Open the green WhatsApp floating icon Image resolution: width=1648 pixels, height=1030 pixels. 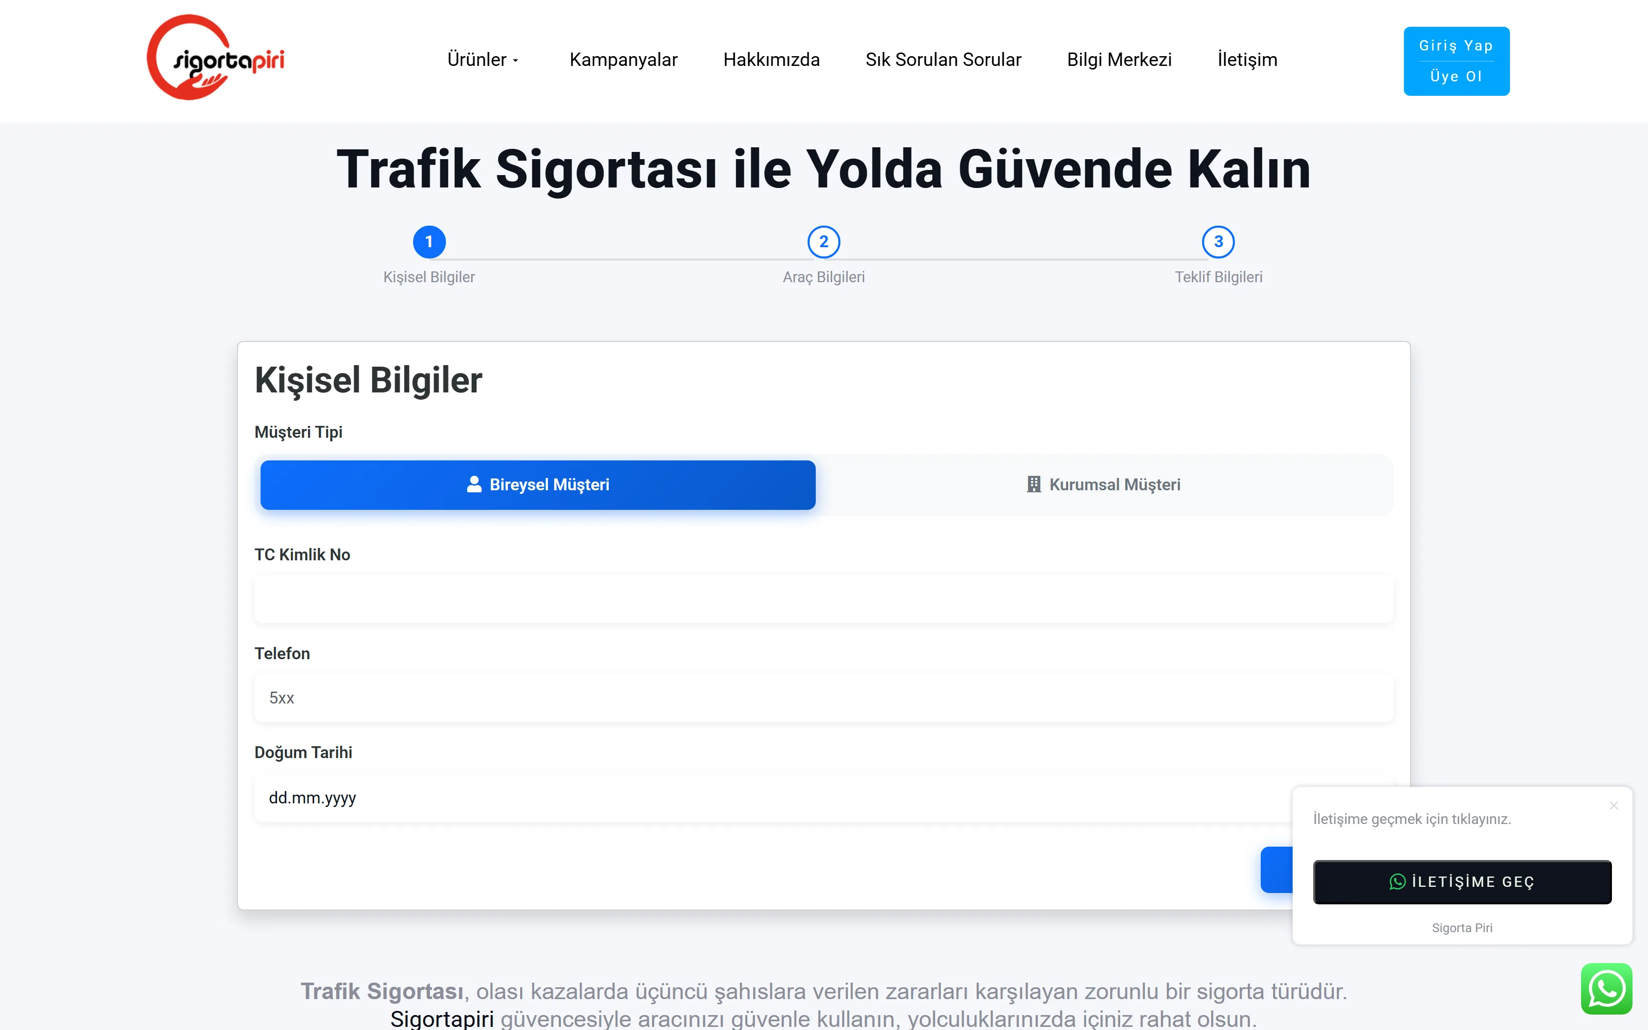pyautogui.click(x=1606, y=988)
